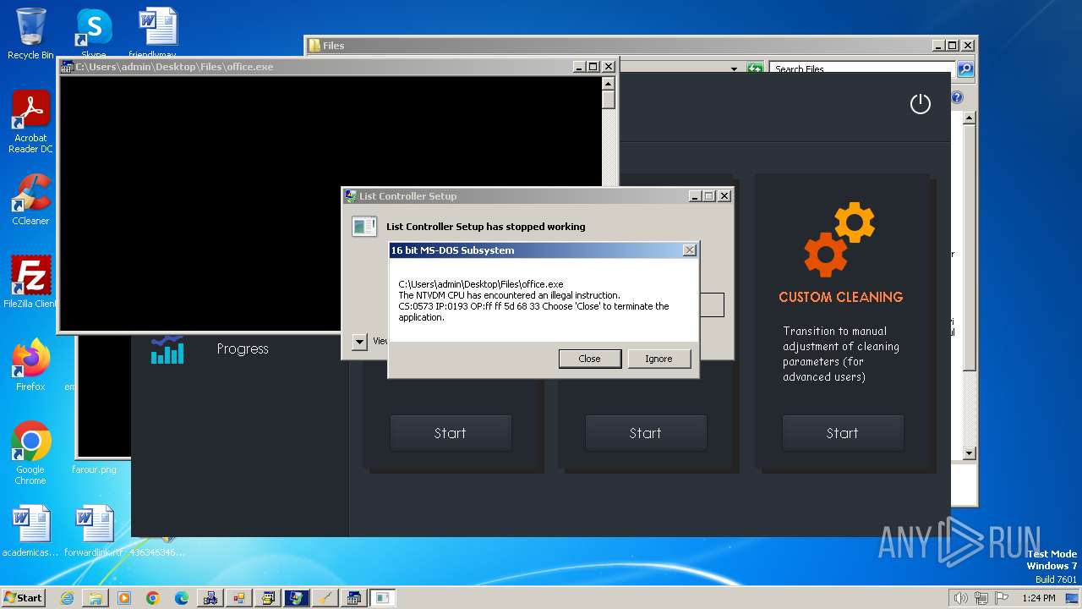Click the Search Files field in Files window
The height and width of the screenshot is (609, 1082).
coord(862,69)
